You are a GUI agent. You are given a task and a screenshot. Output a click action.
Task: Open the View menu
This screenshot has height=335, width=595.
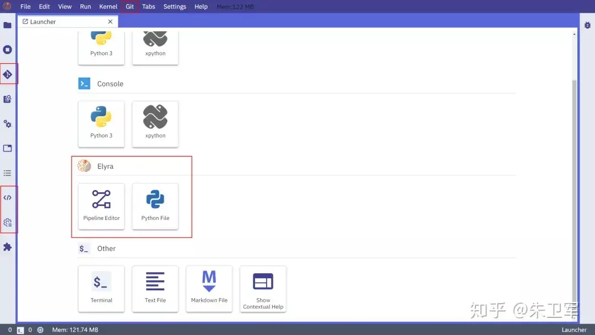click(65, 7)
